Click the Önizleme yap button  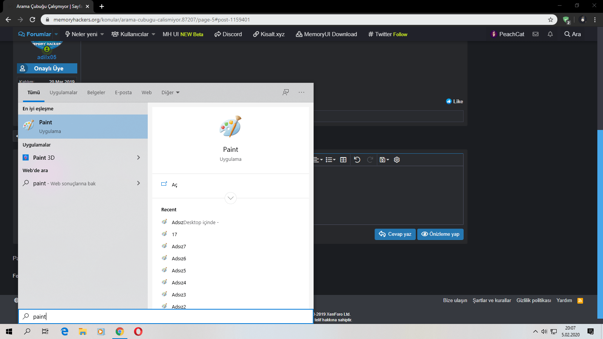(x=440, y=234)
